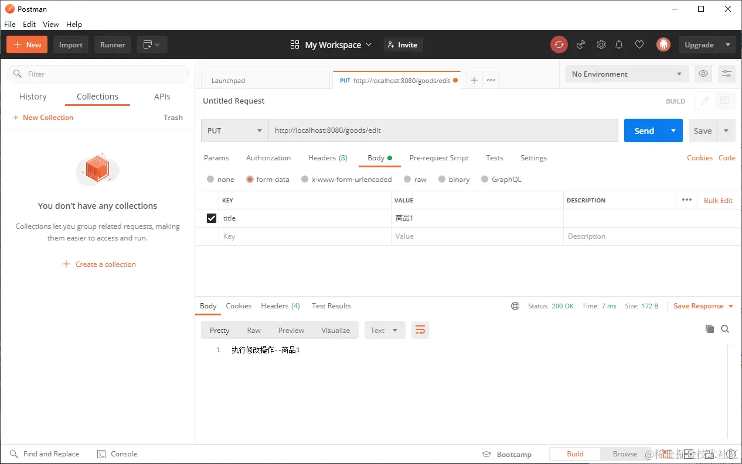
Task: Open the Help menu
Action: point(74,24)
